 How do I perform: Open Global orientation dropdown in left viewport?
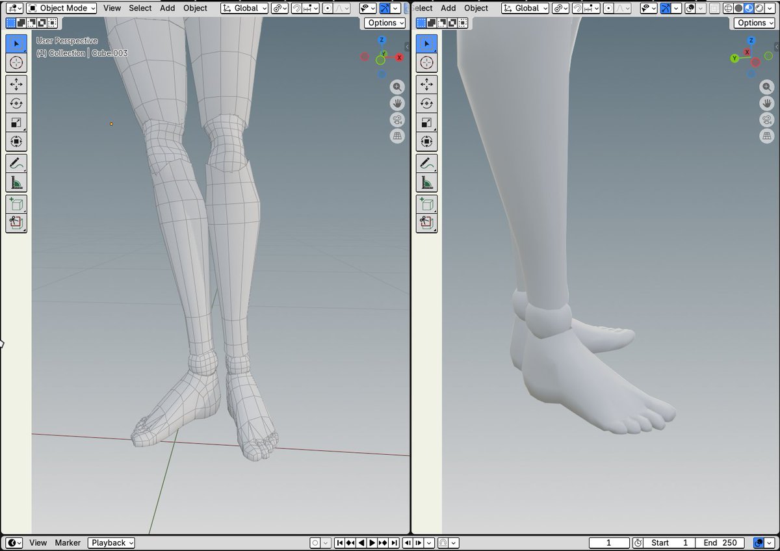(x=244, y=8)
